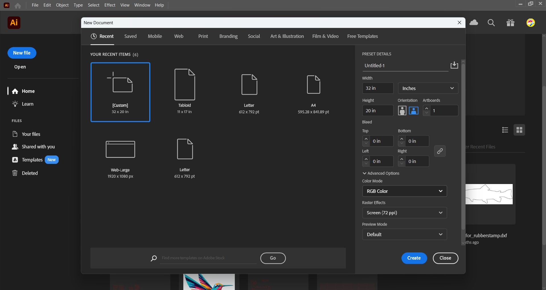Increase right bleed with up arrow
The height and width of the screenshot is (290, 546).
(x=402, y=159)
